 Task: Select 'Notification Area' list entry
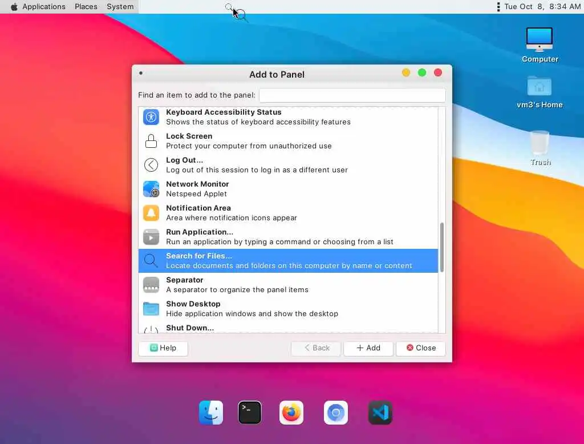288,213
